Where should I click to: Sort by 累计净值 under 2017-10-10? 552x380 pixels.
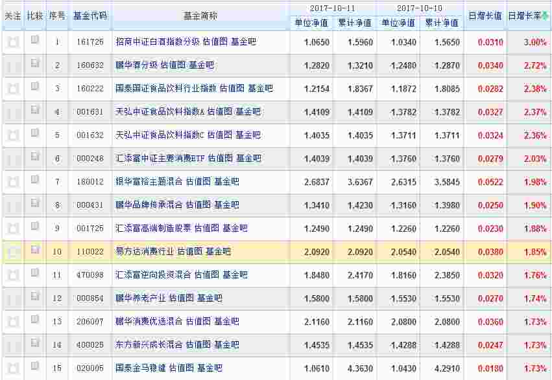(442, 23)
